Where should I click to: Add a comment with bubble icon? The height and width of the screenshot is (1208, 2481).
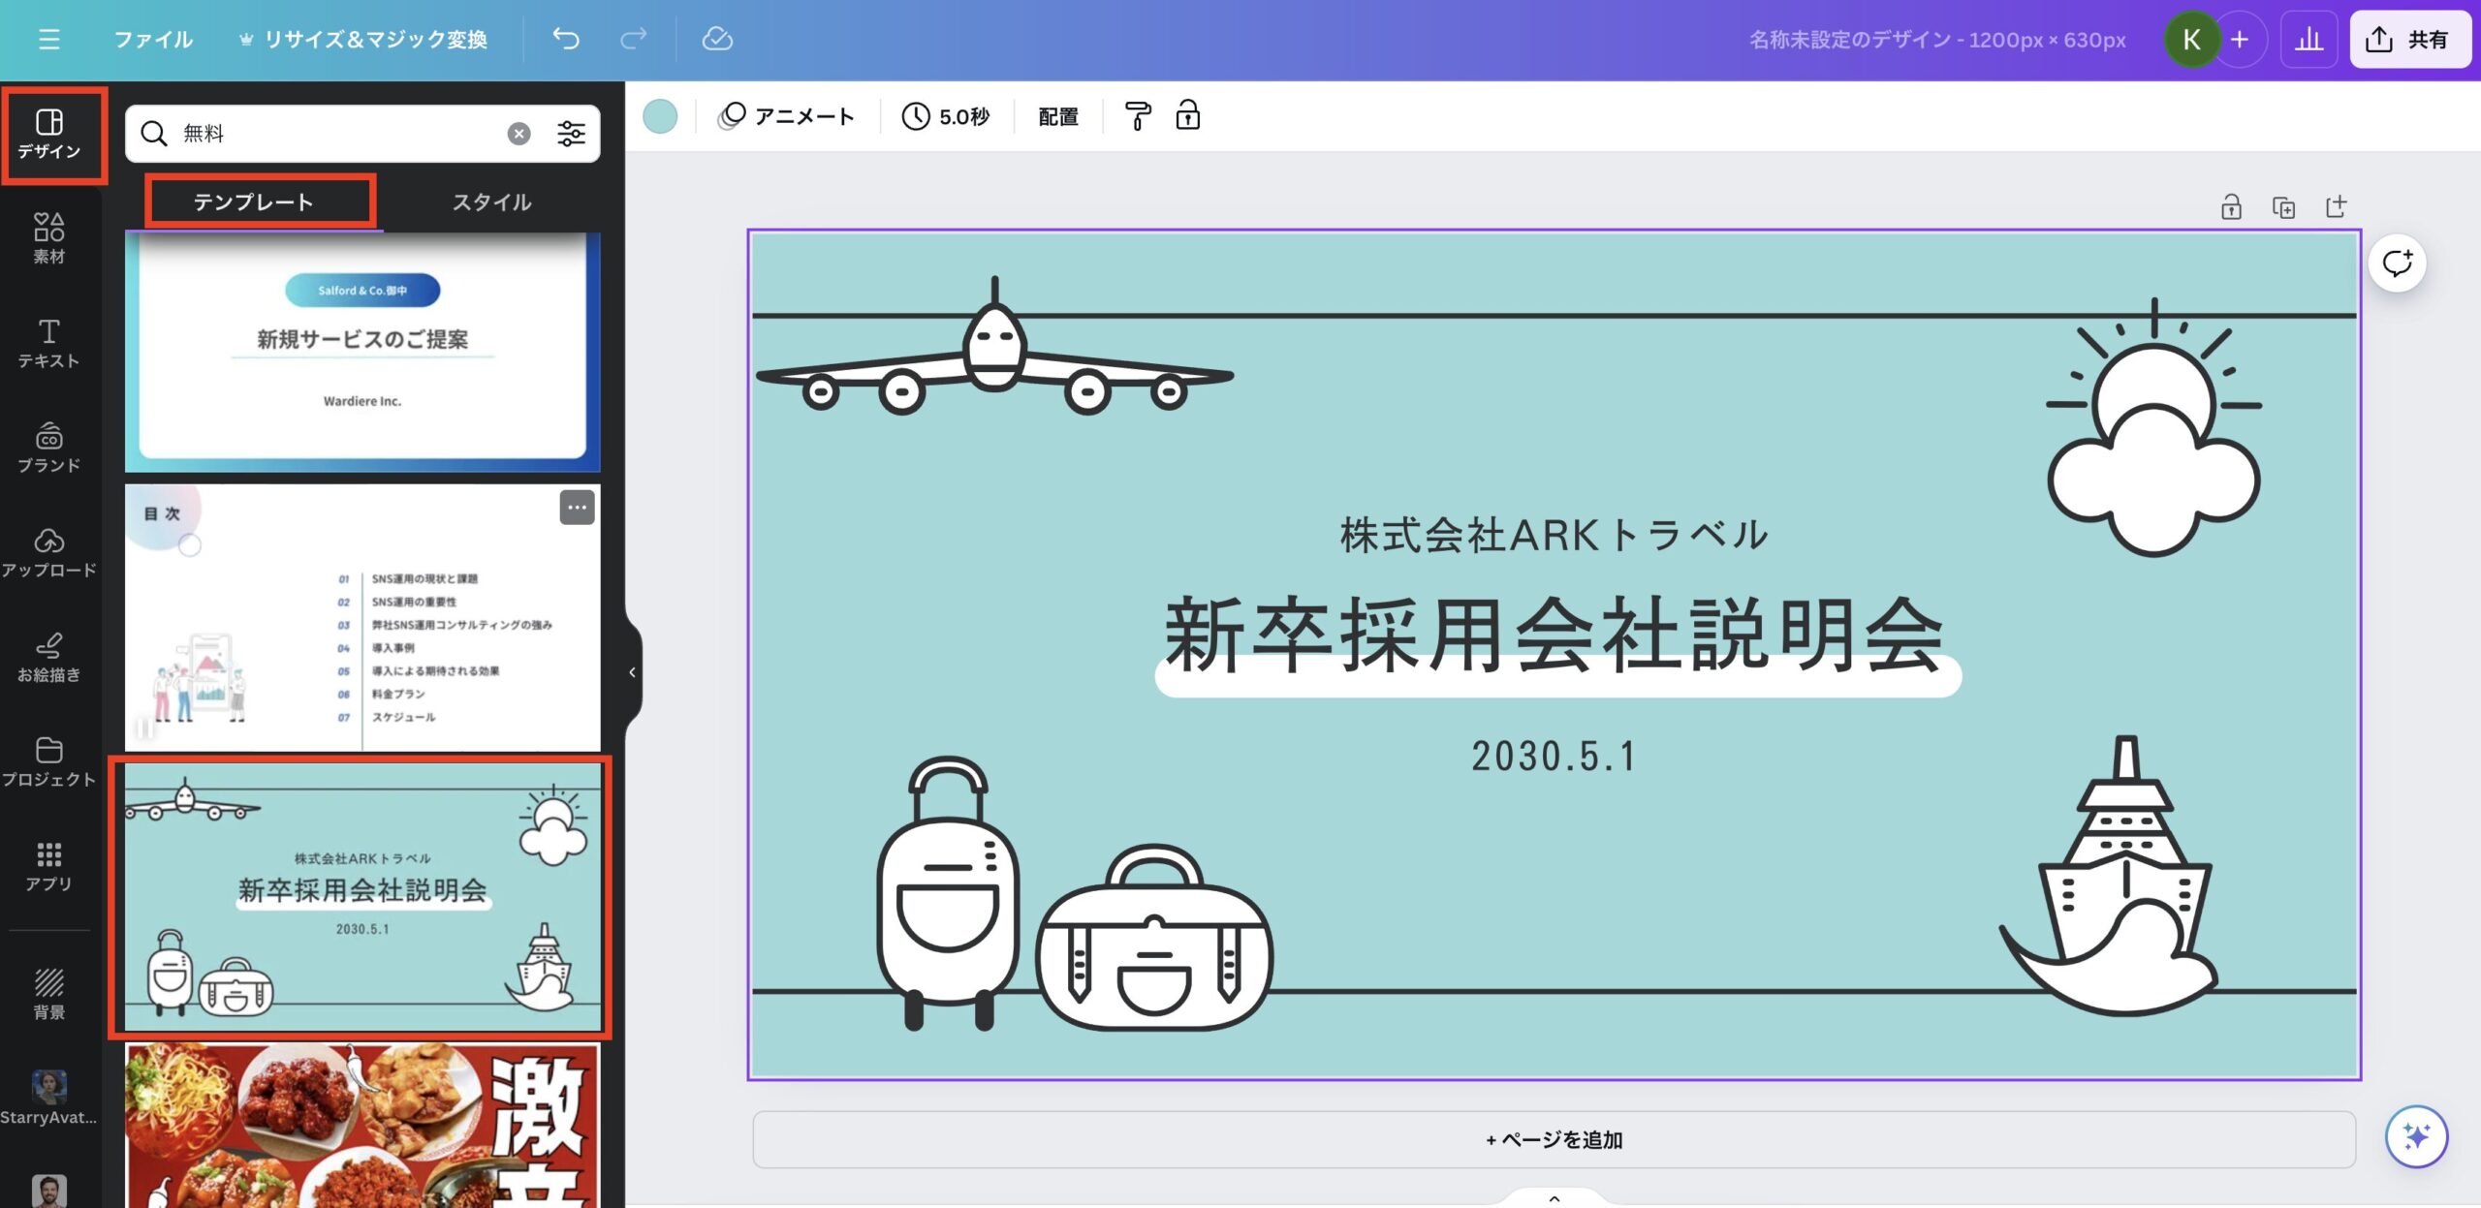(2398, 263)
